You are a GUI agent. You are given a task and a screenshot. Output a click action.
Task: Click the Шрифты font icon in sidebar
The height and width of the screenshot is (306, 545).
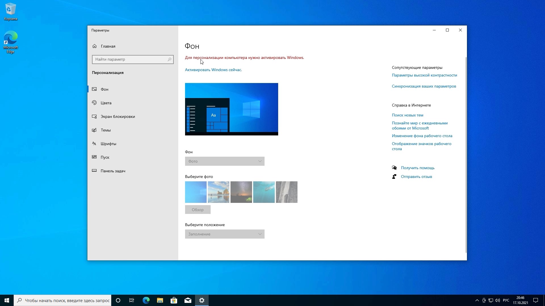click(94, 144)
